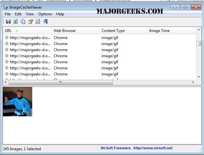
Task: Click the Save Selected Items floppy icon
Action: [x=8, y=21]
